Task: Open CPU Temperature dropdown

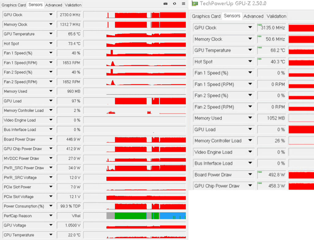Action: click(x=51, y=234)
